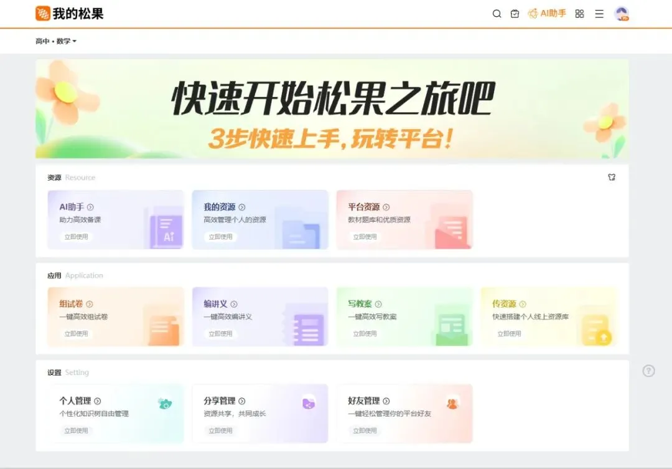The image size is (672, 469).
Task: Open the 写教案 card title
Action: 360,304
